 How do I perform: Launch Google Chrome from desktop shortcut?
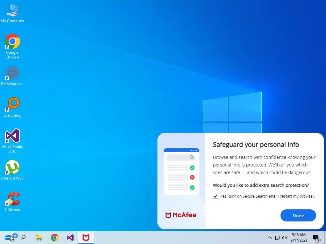point(12,46)
